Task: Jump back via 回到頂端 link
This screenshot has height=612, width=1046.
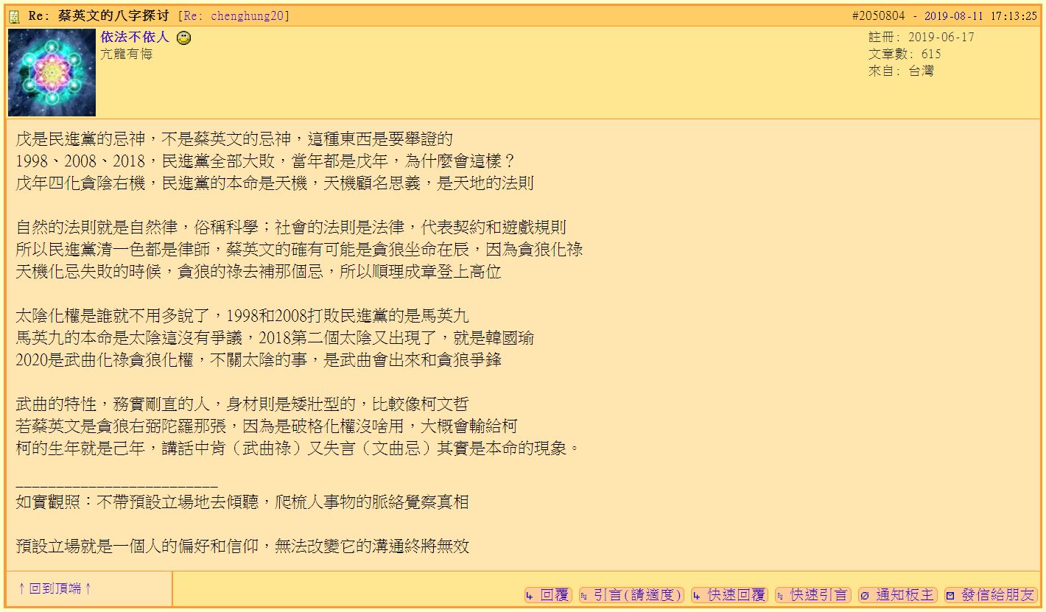Action: point(55,588)
